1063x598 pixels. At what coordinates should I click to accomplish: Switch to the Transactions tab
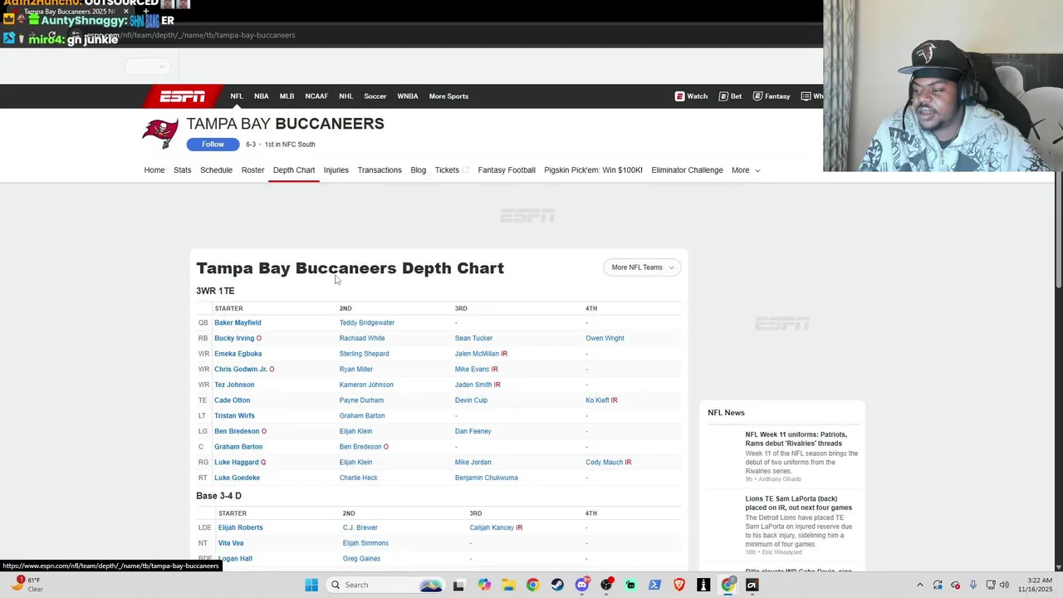(x=380, y=170)
